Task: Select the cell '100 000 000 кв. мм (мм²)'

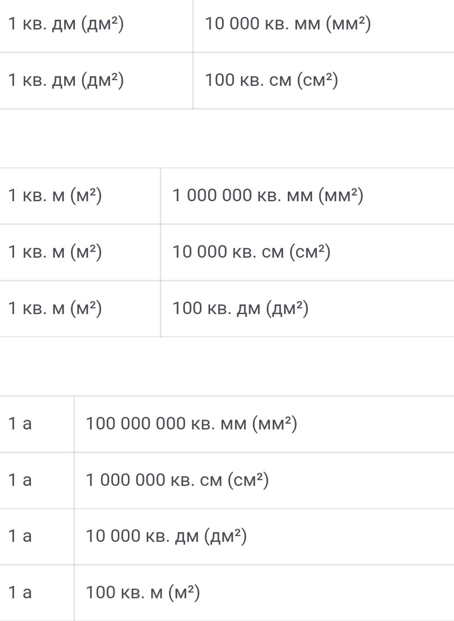Action: coord(264,424)
